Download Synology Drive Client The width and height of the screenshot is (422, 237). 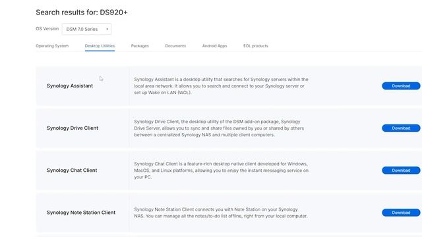point(401,128)
